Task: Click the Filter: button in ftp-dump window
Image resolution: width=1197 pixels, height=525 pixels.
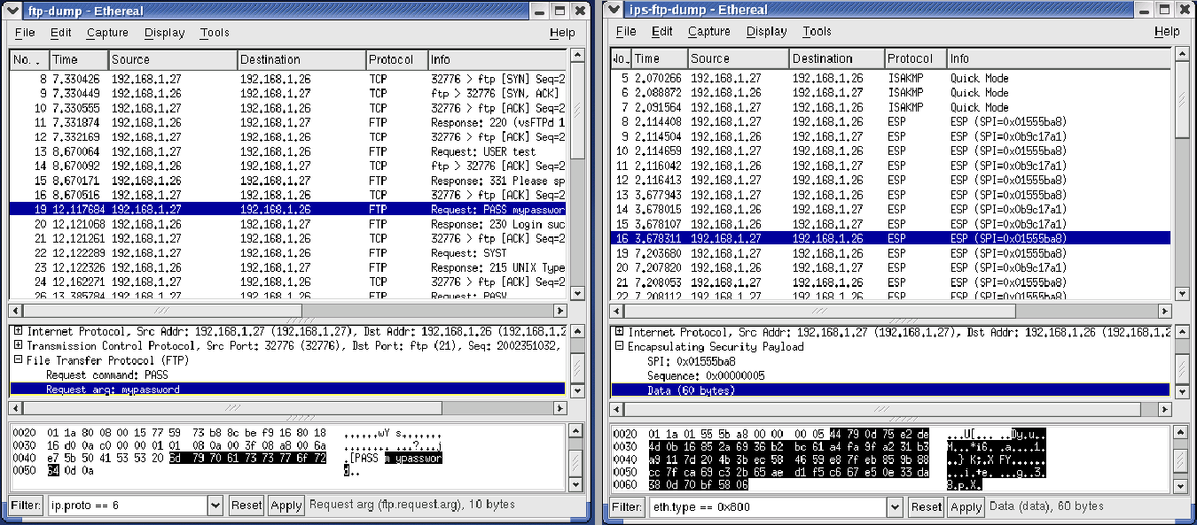Action: tap(27, 506)
